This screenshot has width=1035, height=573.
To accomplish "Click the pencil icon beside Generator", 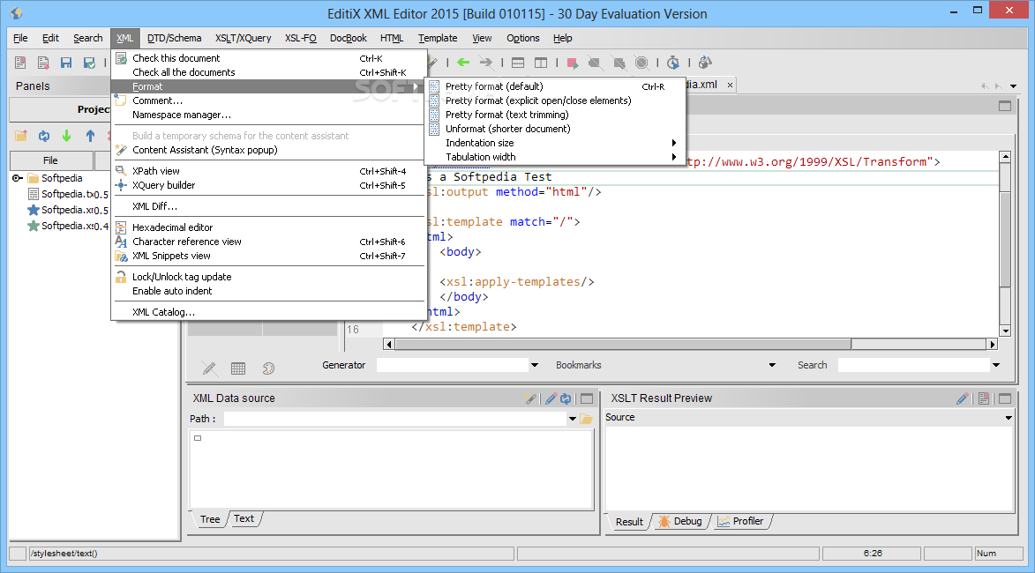I will 209,368.
